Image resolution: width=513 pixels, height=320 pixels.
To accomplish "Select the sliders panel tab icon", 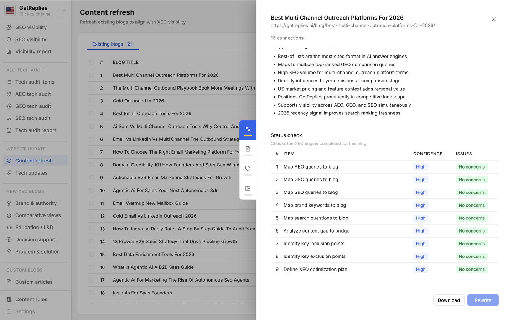I will point(248,129).
